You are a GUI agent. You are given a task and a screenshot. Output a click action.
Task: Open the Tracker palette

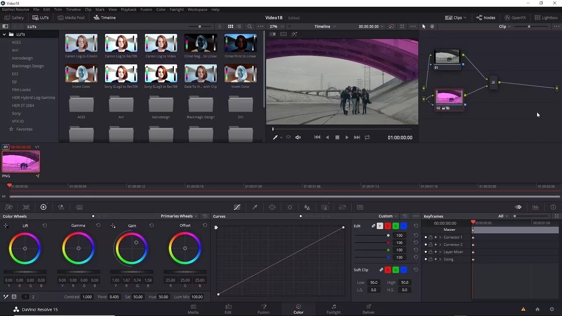click(290, 207)
